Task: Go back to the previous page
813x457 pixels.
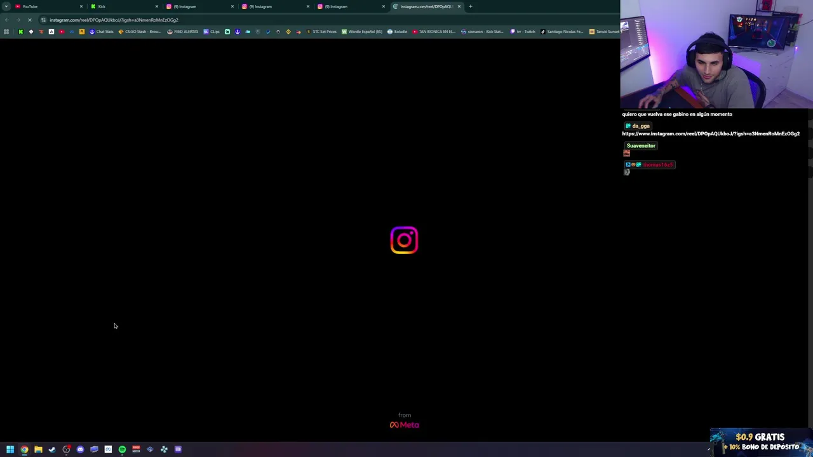Action: click(7, 20)
